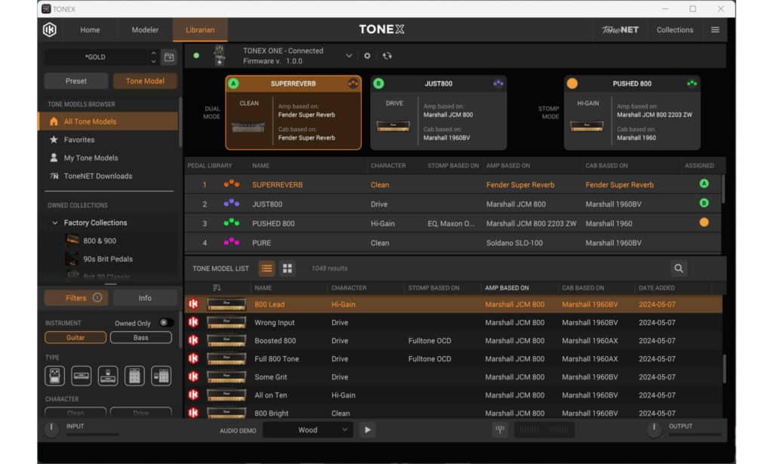
Task: Sort tone list by DATE ADDED header
Action: click(x=657, y=287)
